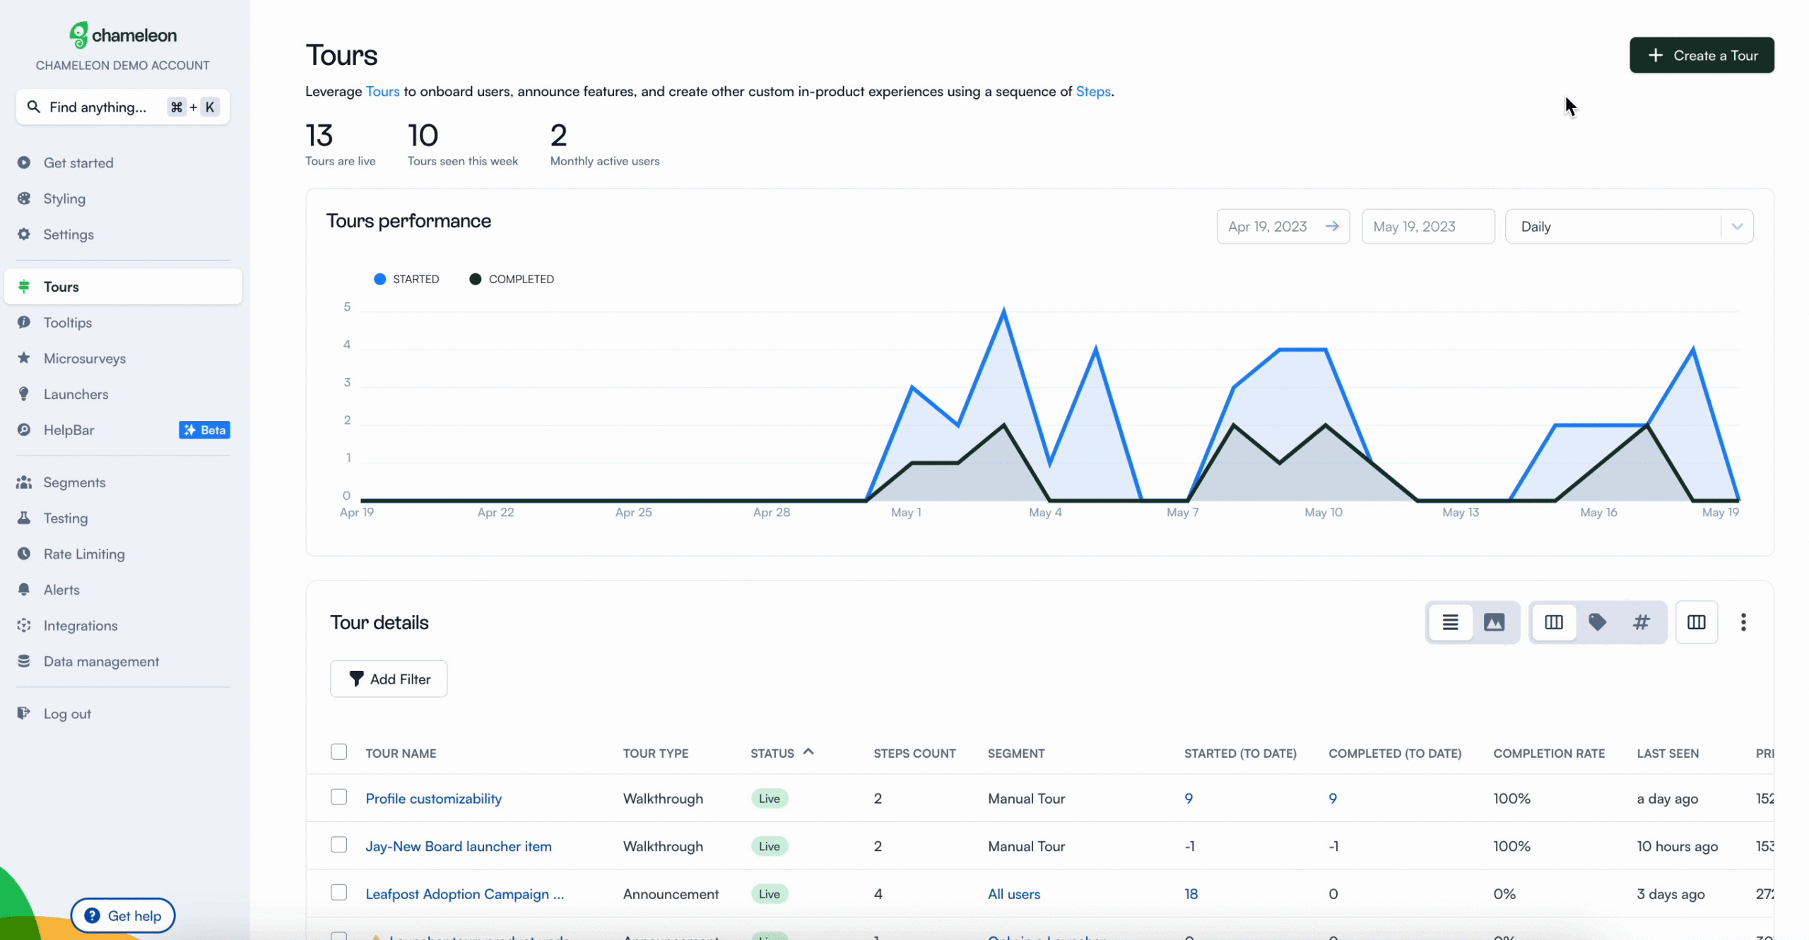Click the Tooltips sidebar icon
Screen dimensions: 1809x940
coord(24,322)
